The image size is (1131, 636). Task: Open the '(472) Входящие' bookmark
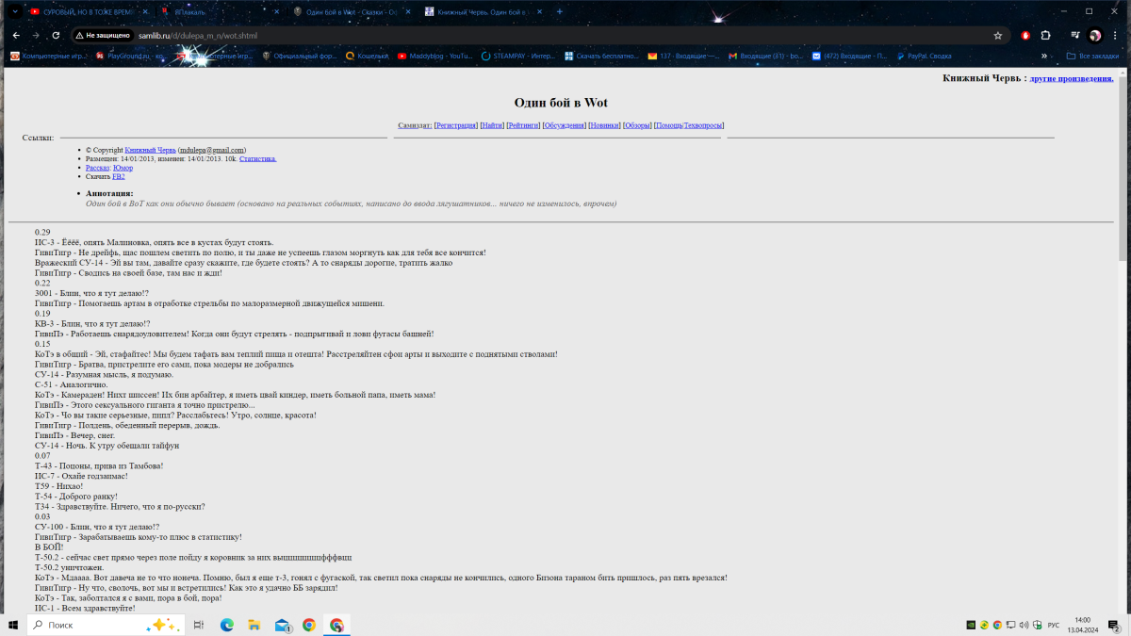[x=847, y=56]
